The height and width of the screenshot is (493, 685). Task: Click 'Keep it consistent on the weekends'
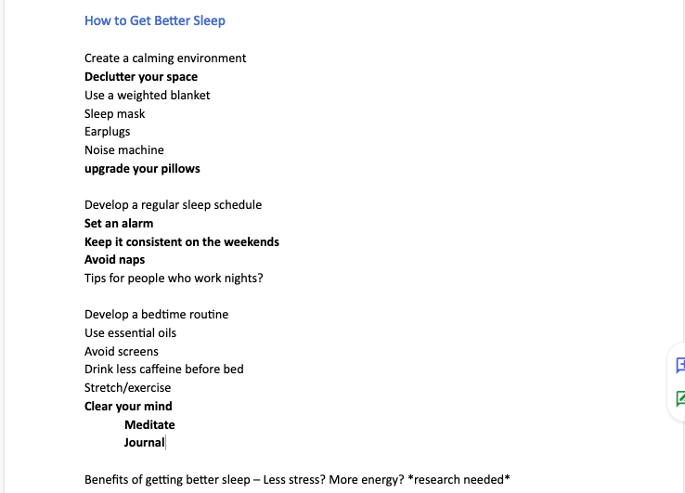[182, 241]
